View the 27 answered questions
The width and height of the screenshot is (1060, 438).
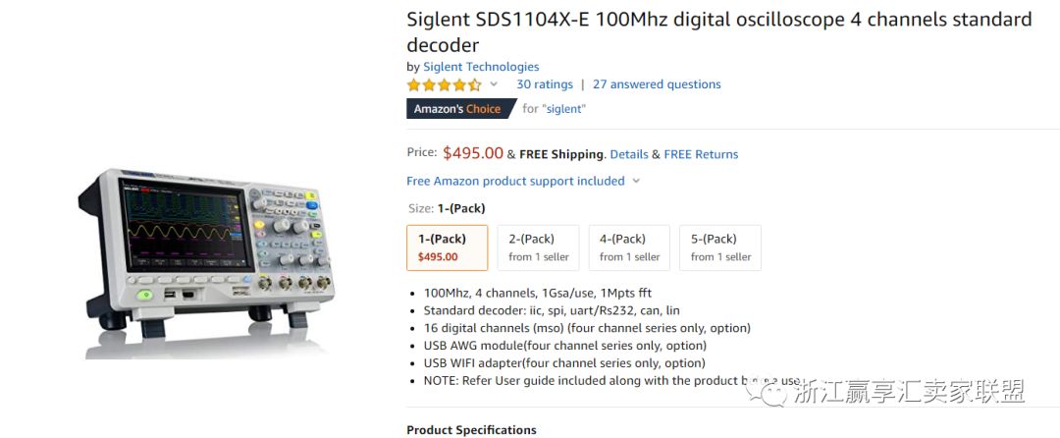pyautogui.click(x=657, y=84)
